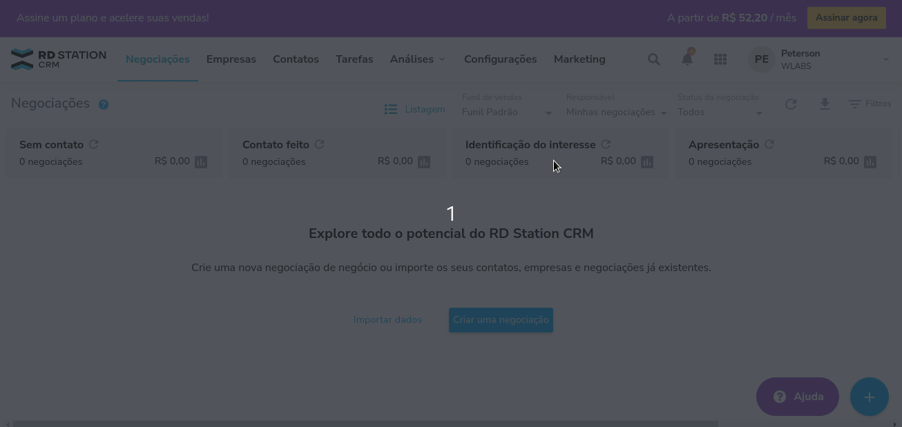This screenshot has width=902, height=427.
Task: Open the search icon in the navigation bar
Action: [653, 59]
